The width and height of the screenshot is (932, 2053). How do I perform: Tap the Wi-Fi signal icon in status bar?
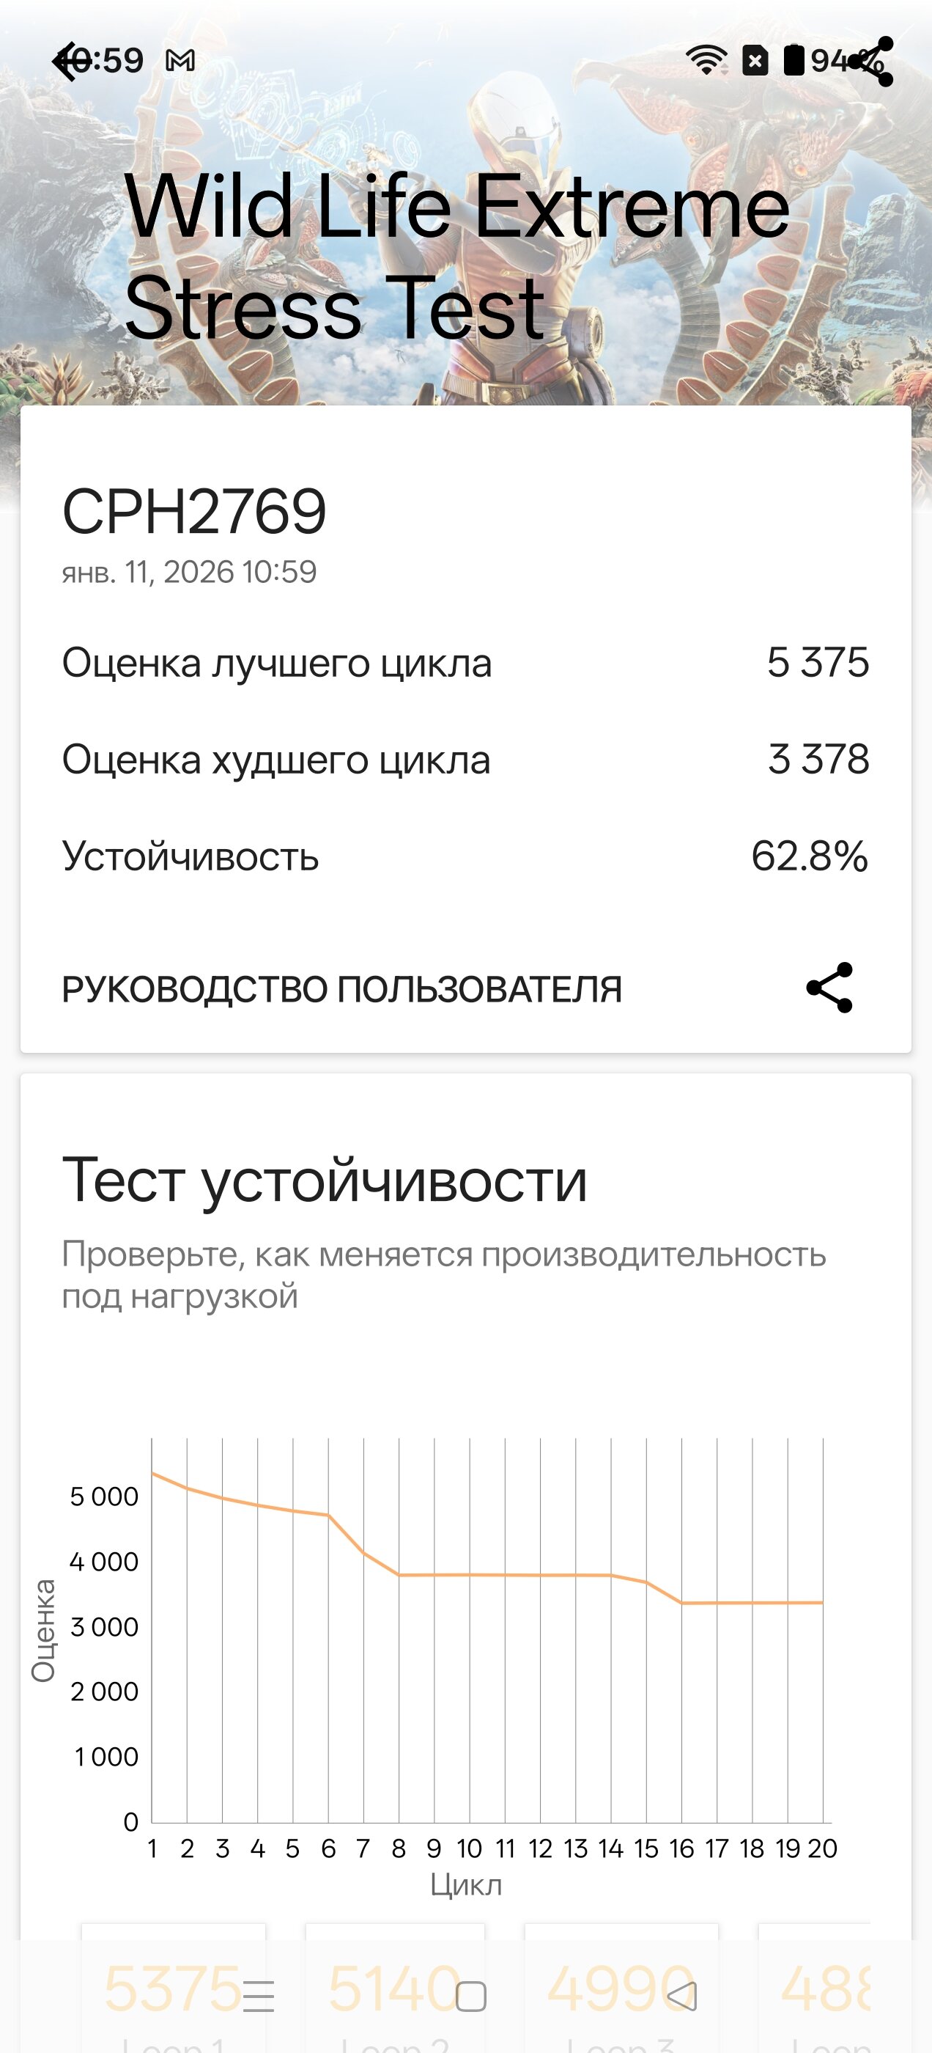pyautogui.click(x=706, y=61)
